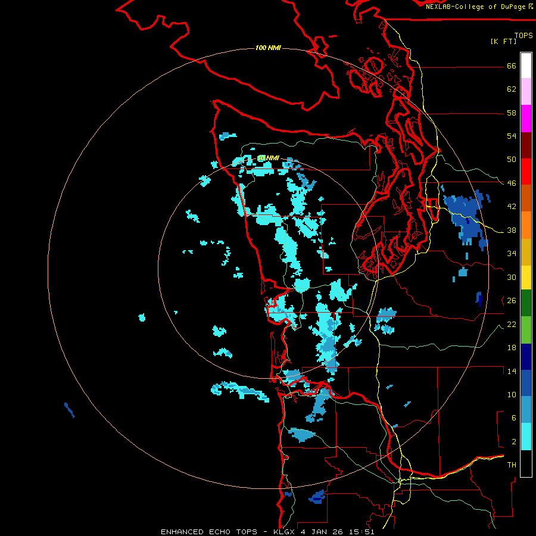This screenshot has width=536, height=536.
Task: Click the legend value 10
Action: pyautogui.click(x=512, y=395)
